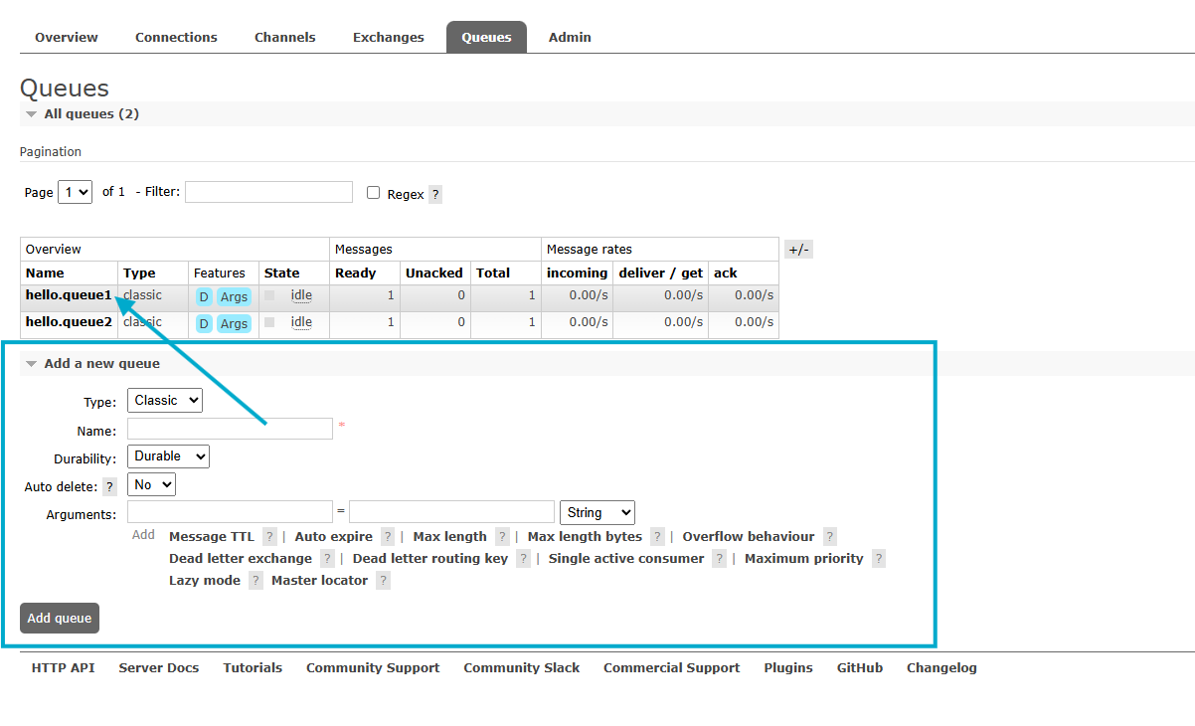Open Message TTL help icon
This screenshot has width=1195, height=726.
[x=269, y=537]
